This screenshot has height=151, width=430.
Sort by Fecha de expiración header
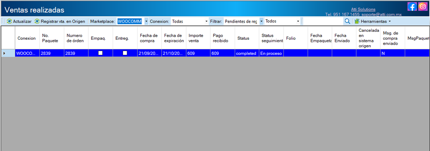[x=174, y=38]
